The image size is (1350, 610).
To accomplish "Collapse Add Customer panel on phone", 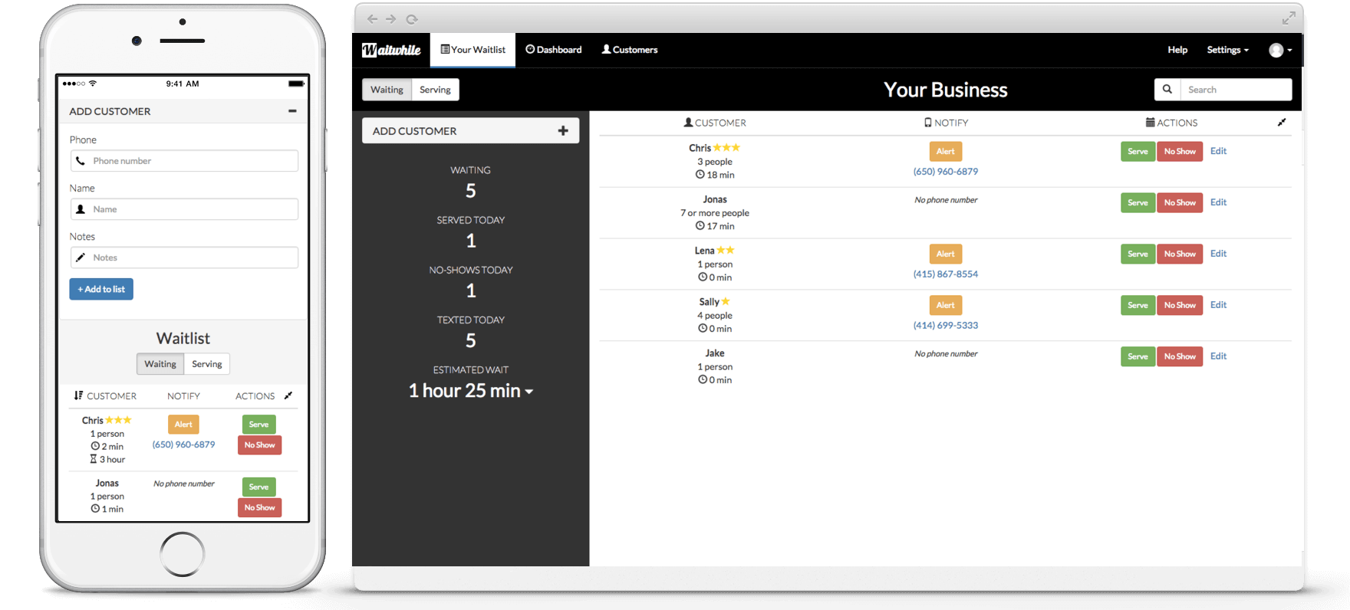I will (292, 111).
